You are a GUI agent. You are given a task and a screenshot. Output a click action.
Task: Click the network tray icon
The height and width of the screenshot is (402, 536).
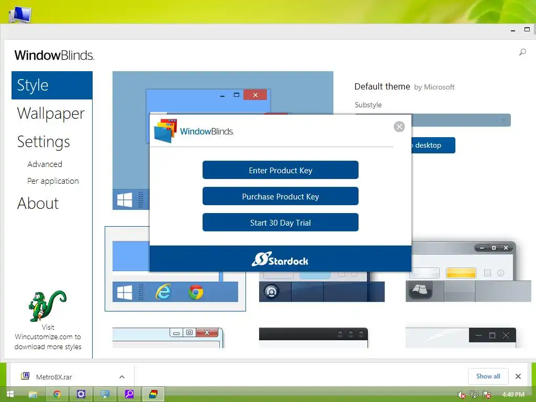click(x=474, y=395)
